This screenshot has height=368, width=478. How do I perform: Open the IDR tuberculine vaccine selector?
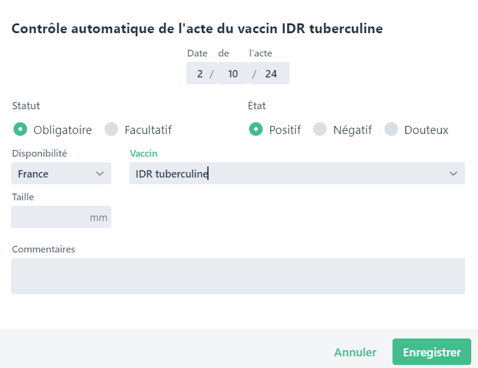pyautogui.click(x=289, y=174)
